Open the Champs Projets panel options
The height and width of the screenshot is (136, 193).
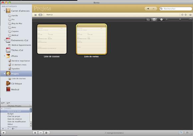pyautogui.click(x=31, y=106)
